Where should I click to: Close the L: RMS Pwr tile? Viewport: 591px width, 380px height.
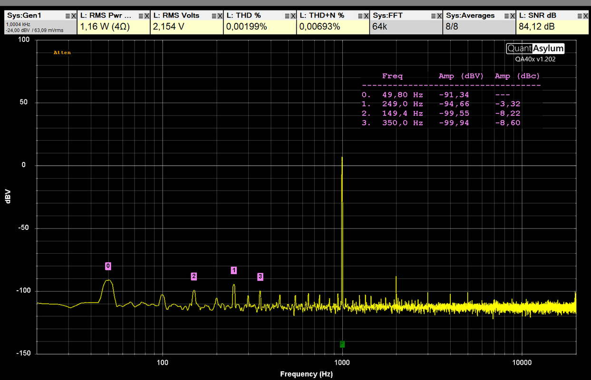tap(147, 16)
